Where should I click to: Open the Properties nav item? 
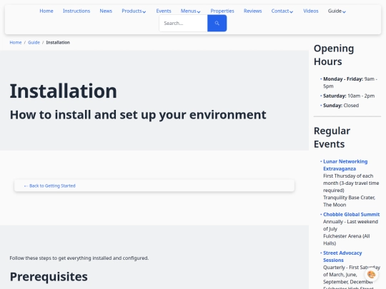coord(222,11)
